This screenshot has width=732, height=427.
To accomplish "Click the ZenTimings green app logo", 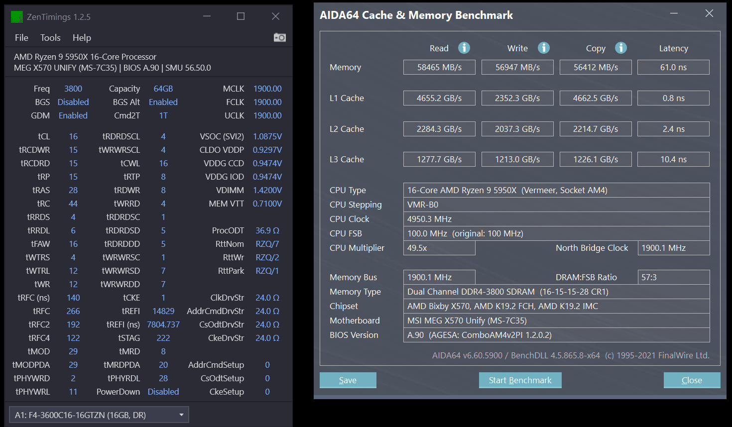I will pyautogui.click(x=17, y=17).
